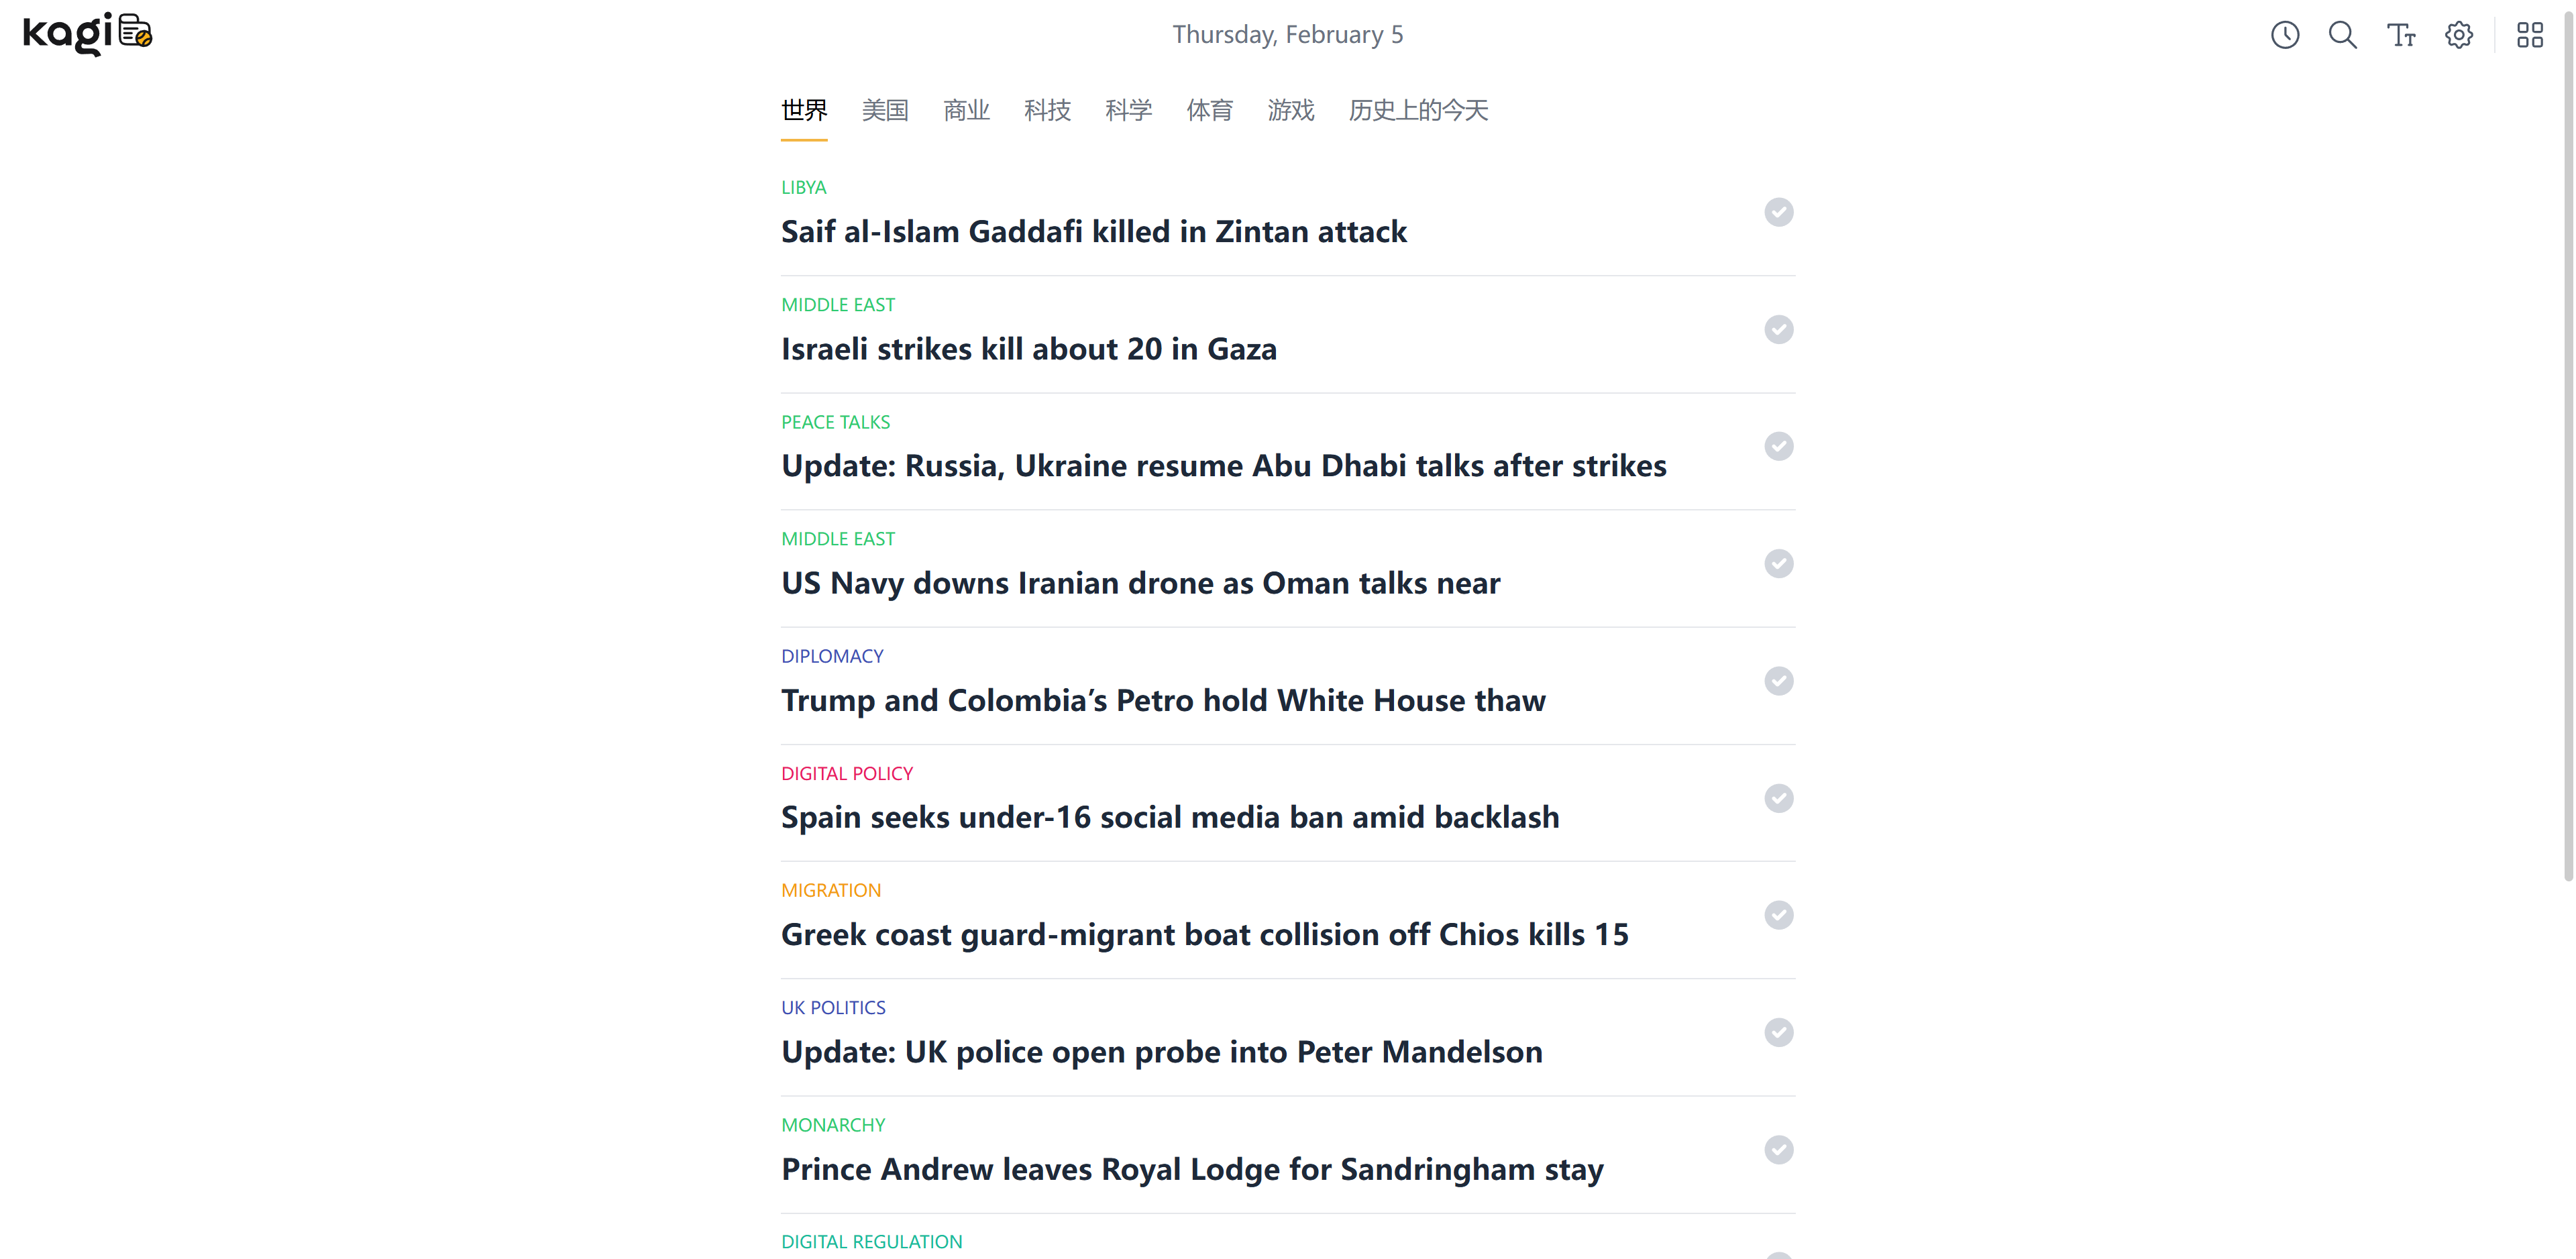Expand the US Navy Iranian drone story
Viewport: 2576px width, 1259px height.
1140,583
